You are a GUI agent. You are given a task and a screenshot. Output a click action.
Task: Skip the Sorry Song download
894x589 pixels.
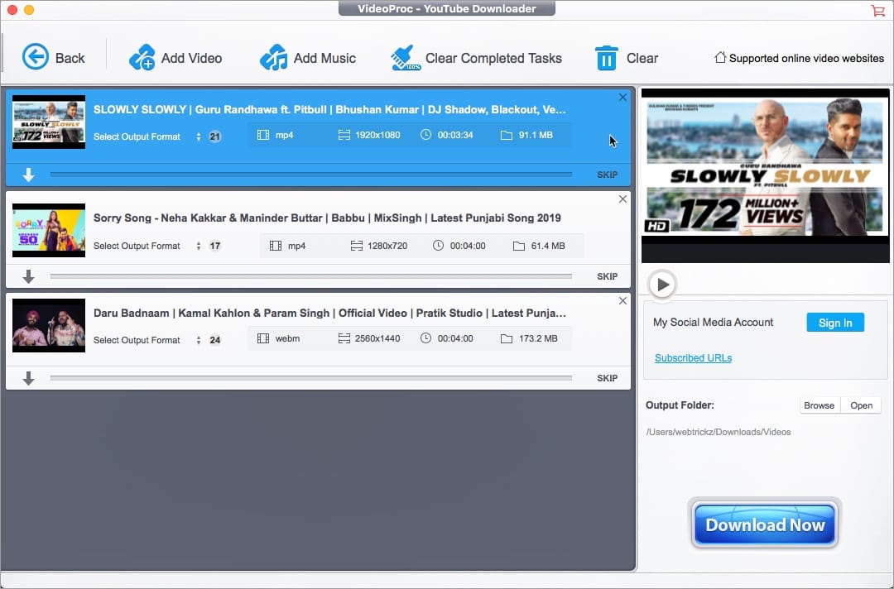[608, 276]
